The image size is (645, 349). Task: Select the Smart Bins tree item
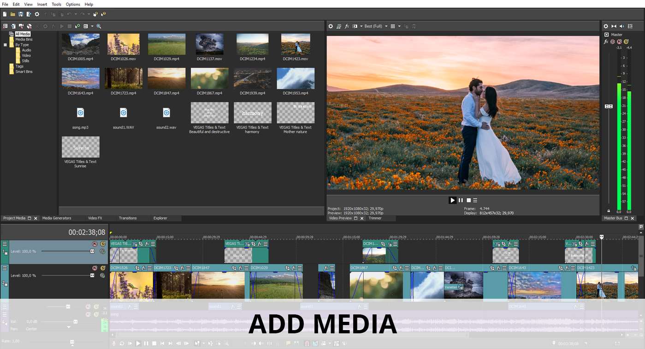(x=24, y=71)
